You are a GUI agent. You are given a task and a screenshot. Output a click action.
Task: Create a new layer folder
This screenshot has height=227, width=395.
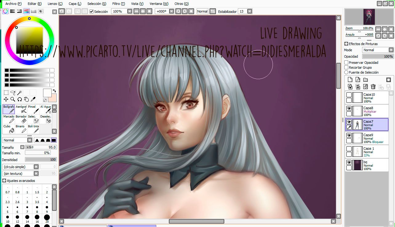coord(365,80)
